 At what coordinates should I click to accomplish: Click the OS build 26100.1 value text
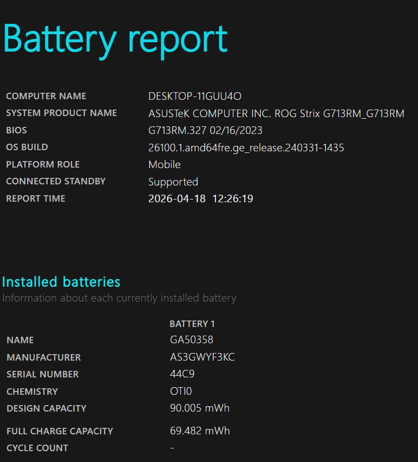(x=246, y=148)
